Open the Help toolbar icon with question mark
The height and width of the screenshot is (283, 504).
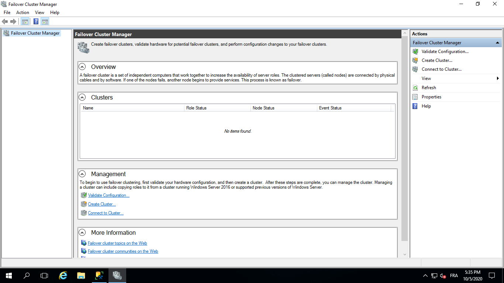pos(36,21)
